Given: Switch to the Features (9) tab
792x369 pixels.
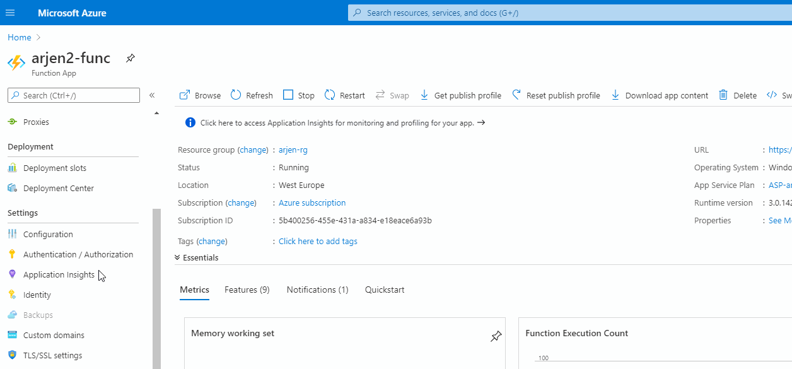Looking at the screenshot, I should [247, 290].
